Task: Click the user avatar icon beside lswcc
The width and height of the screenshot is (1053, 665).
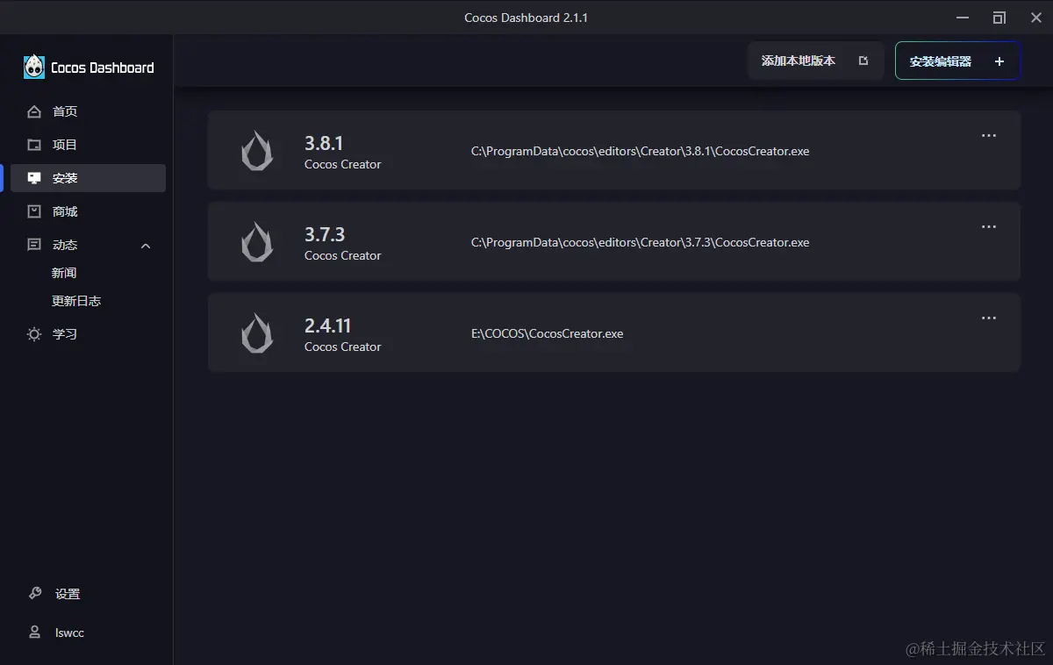Action: [34, 632]
